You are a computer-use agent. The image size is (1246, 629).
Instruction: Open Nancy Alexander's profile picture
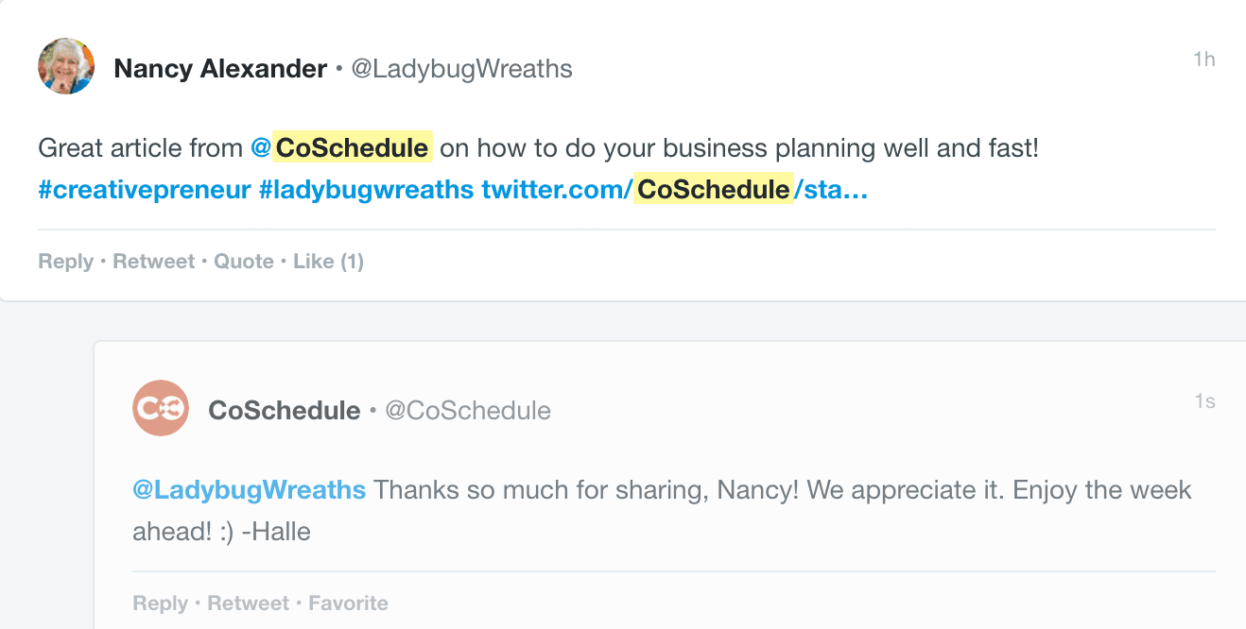[65, 66]
